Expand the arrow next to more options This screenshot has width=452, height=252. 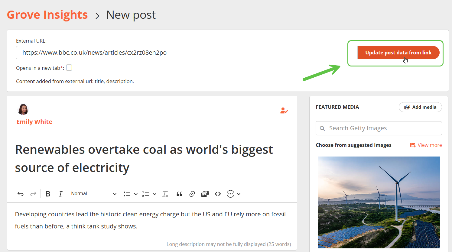239,194
